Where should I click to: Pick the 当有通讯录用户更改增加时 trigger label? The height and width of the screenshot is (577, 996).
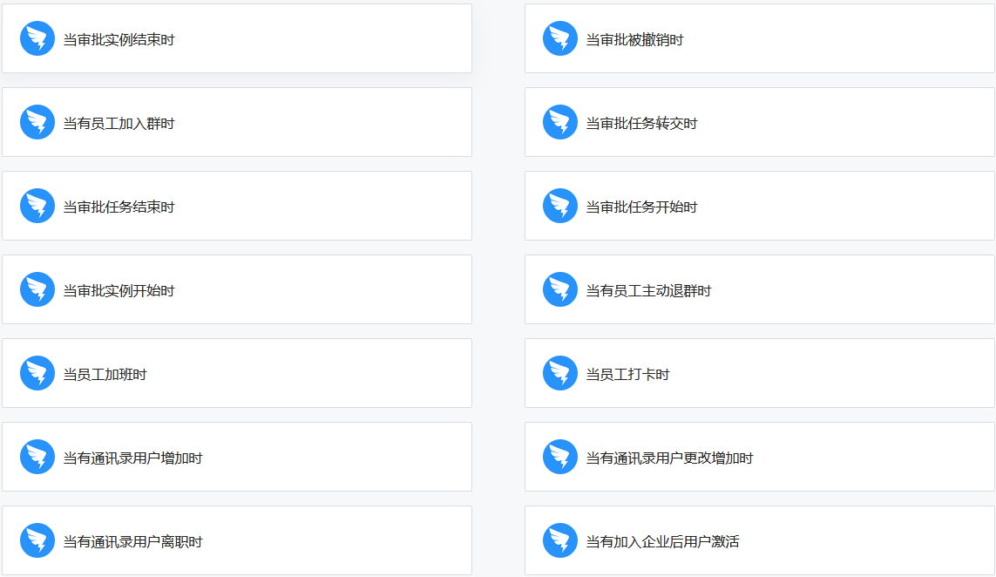669,458
